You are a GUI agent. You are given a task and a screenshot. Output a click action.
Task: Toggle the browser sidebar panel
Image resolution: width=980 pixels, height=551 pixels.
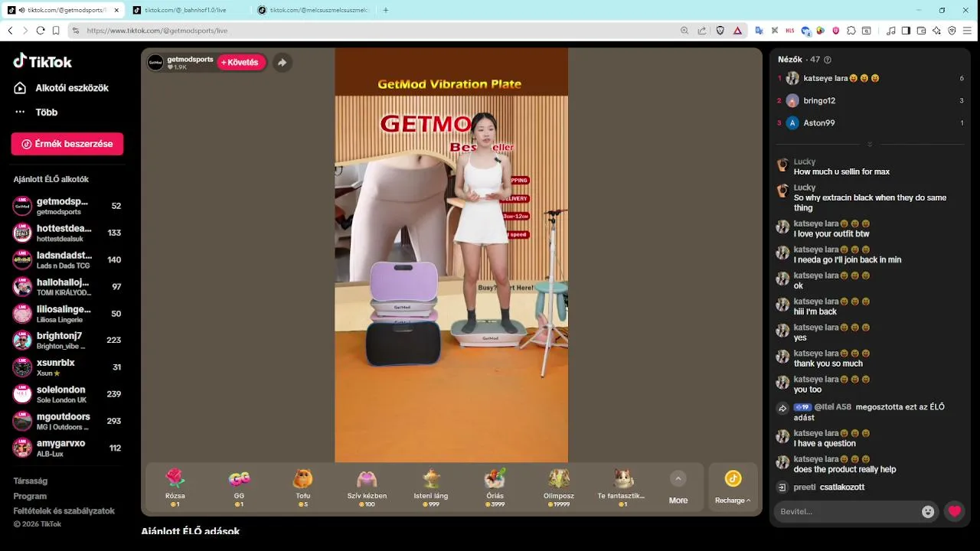pyautogui.click(x=906, y=31)
